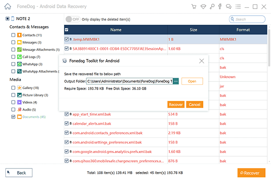Click the 2.19 KB size cell
The image size is (271, 181).
174,133
